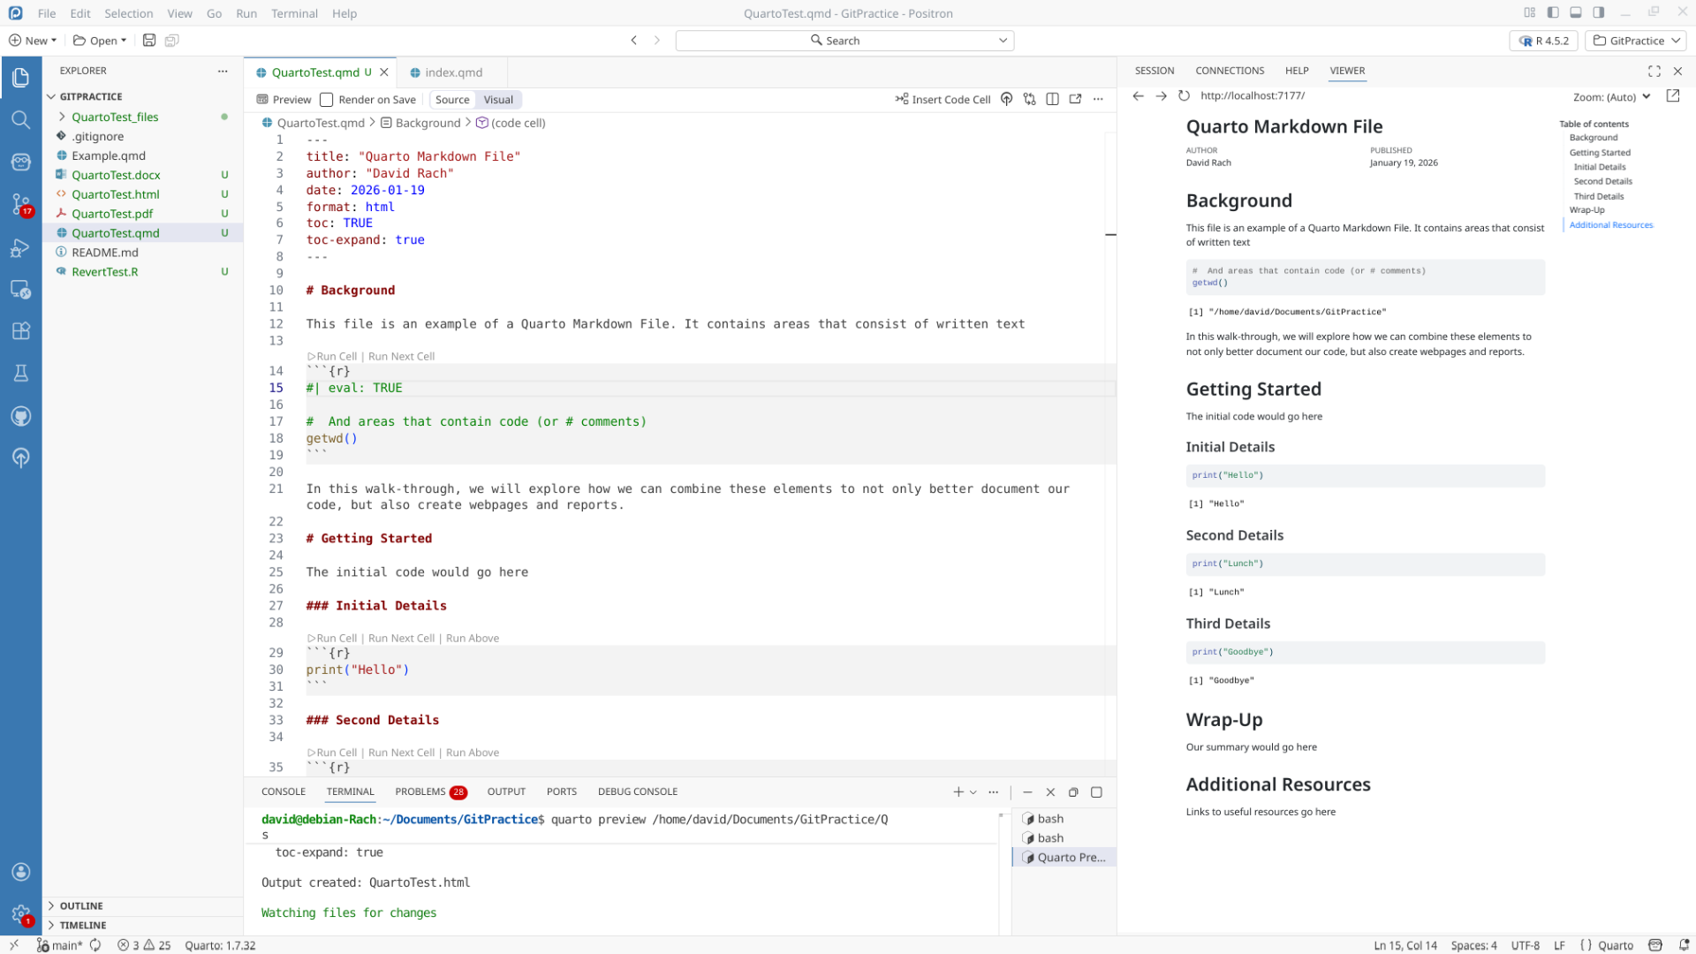Open the Extensions view icon
The width and height of the screenshot is (1696, 954).
point(21,331)
